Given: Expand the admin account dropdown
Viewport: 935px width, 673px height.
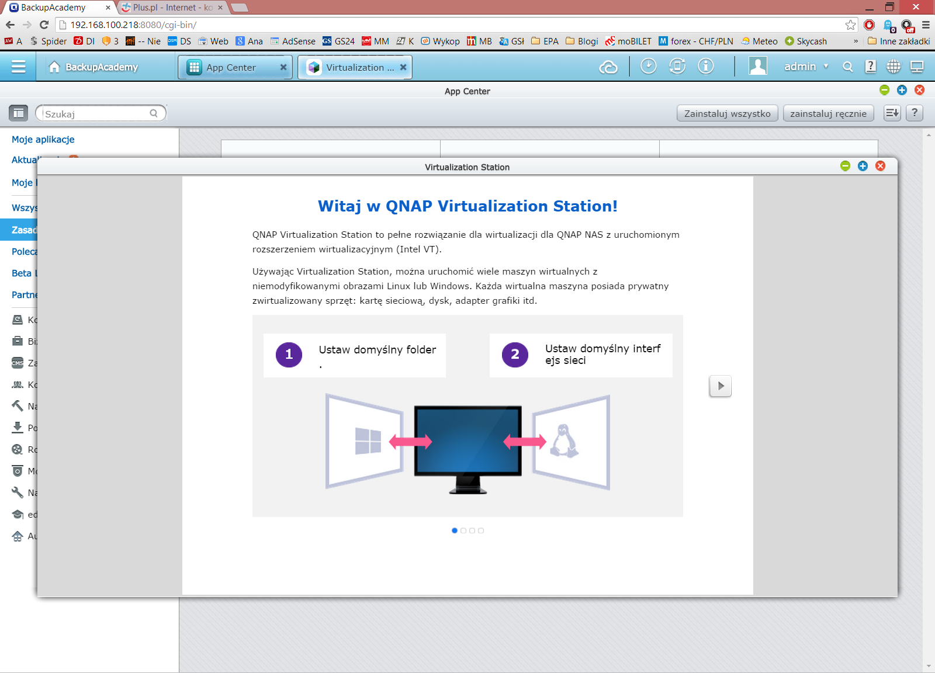Looking at the screenshot, I should pos(806,67).
